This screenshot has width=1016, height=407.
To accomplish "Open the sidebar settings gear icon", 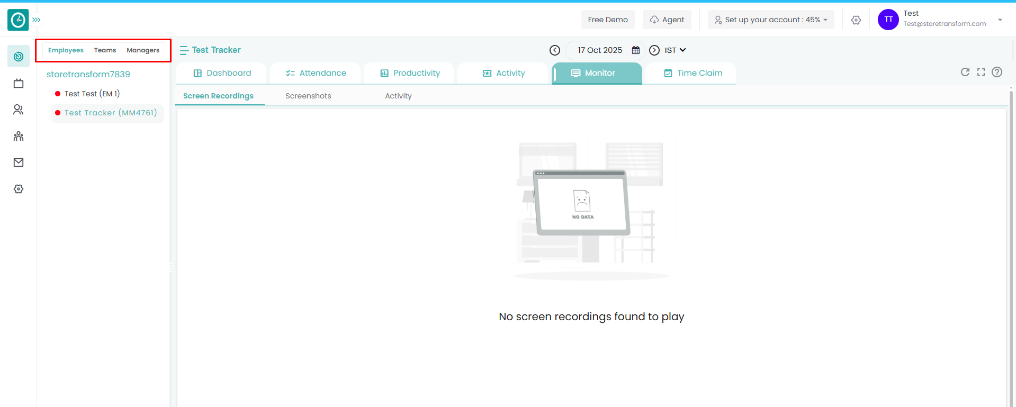I will [x=19, y=189].
